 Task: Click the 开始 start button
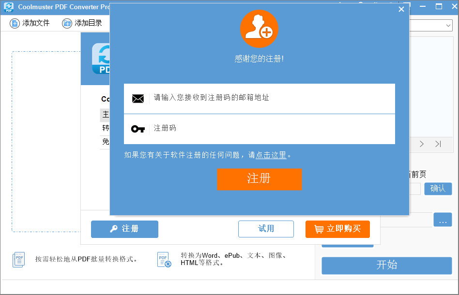387,265
